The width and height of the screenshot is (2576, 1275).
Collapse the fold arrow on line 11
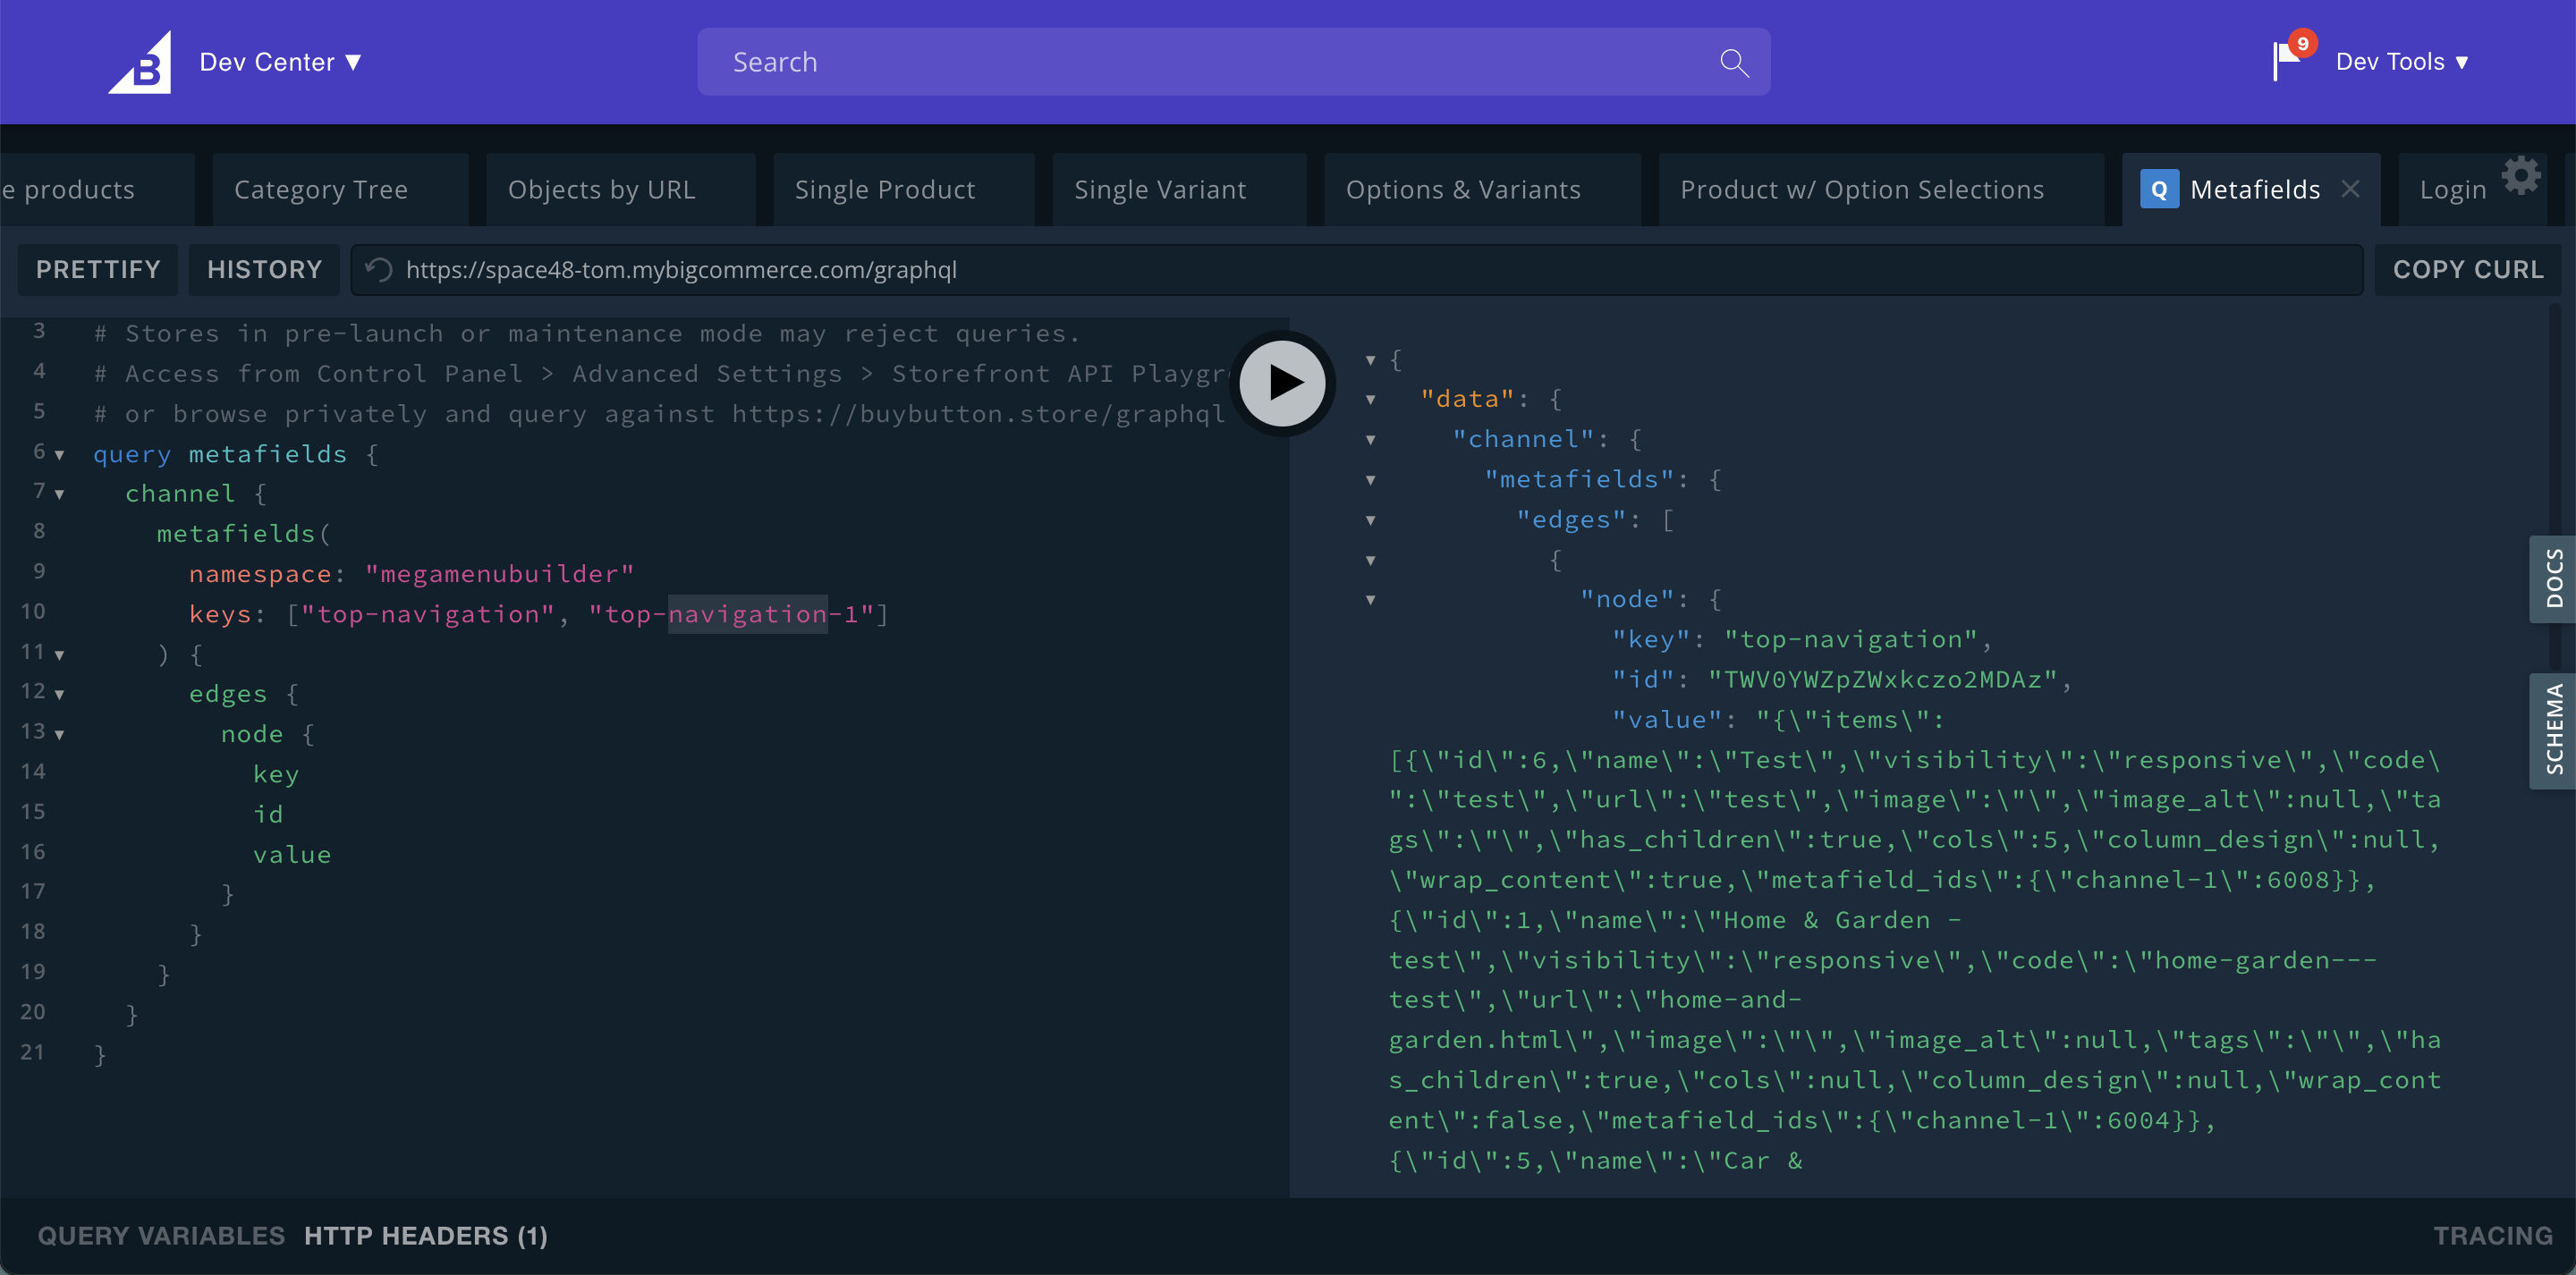pyautogui.click(x=59, y=655)
